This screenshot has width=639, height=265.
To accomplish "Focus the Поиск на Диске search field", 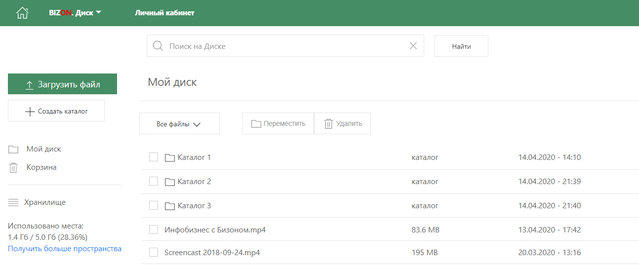I will point(286,46).
